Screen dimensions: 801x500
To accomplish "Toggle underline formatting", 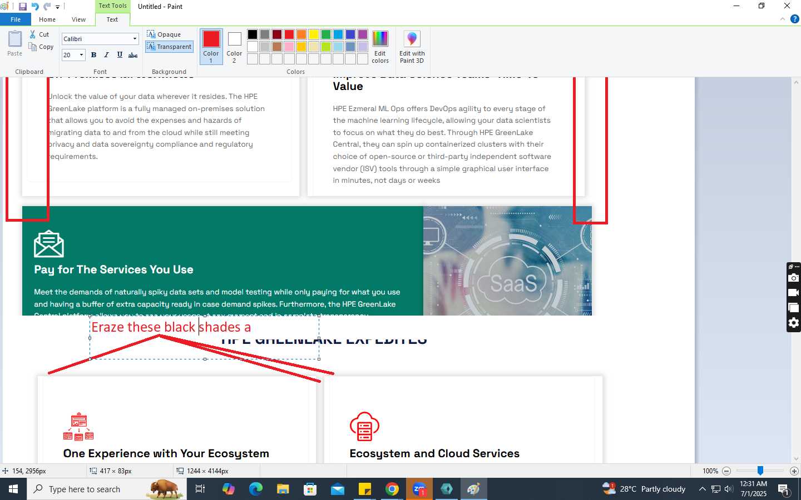I will [120, 55].
